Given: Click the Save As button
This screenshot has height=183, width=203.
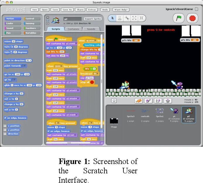Looking at the screenshot, I should [67, 10].
